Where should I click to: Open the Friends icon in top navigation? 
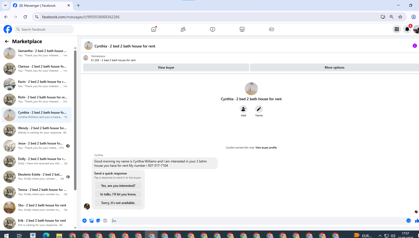pyautogui.click(x=183, y=29)
